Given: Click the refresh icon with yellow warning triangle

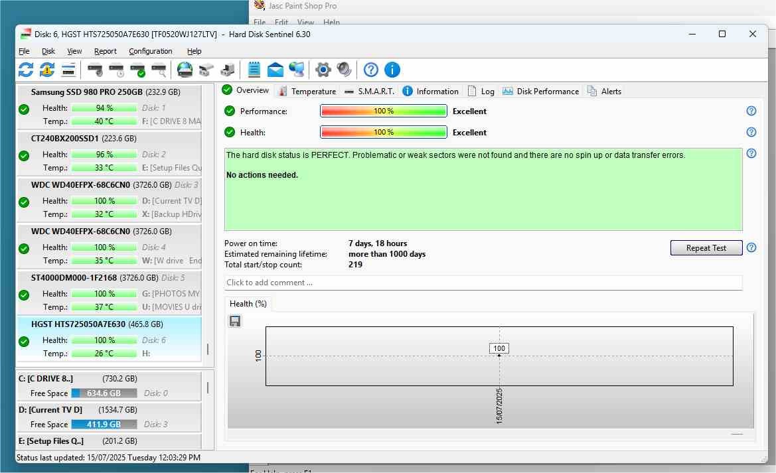Looking at the screenshot, I should [47, 70].
